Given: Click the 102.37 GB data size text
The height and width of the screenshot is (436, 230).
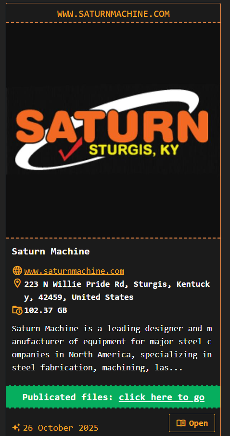Looking at the screenshot, I should (46, 310).
